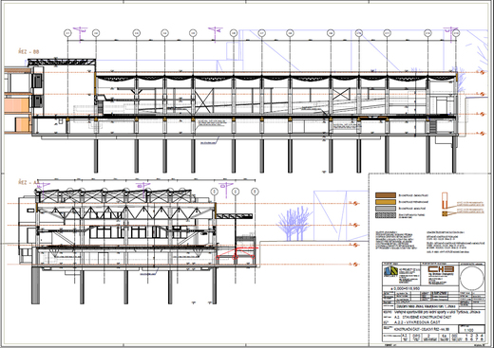Click the blue tree illustration
Image resolution: width=494 pixels, height=348 pixels.
(294, 224)
